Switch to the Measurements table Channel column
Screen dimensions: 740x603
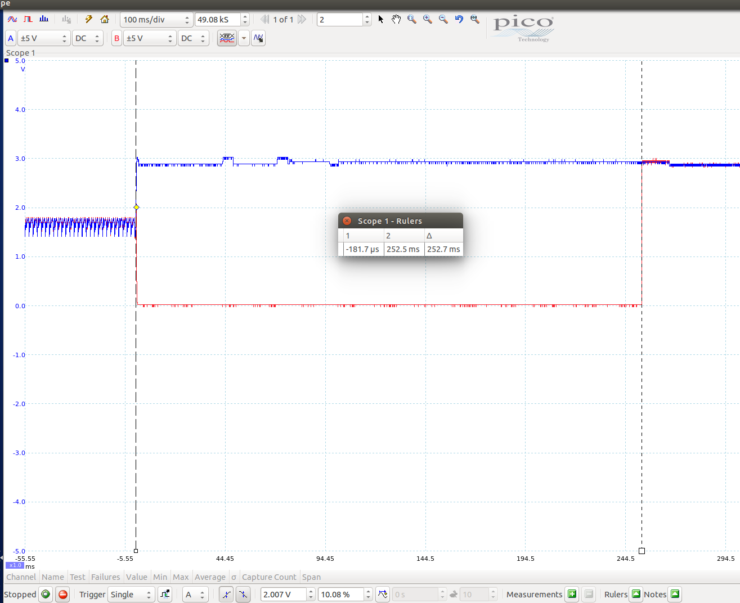tap(21, 577)
